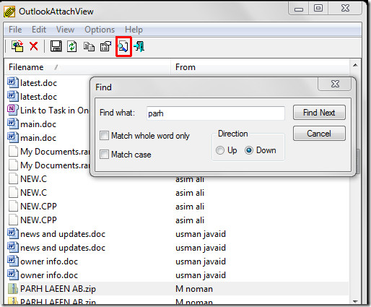The image size is (371, 307).
Task: Open the mailbox scanning options toolbar icon
Action: click(17, 46)
